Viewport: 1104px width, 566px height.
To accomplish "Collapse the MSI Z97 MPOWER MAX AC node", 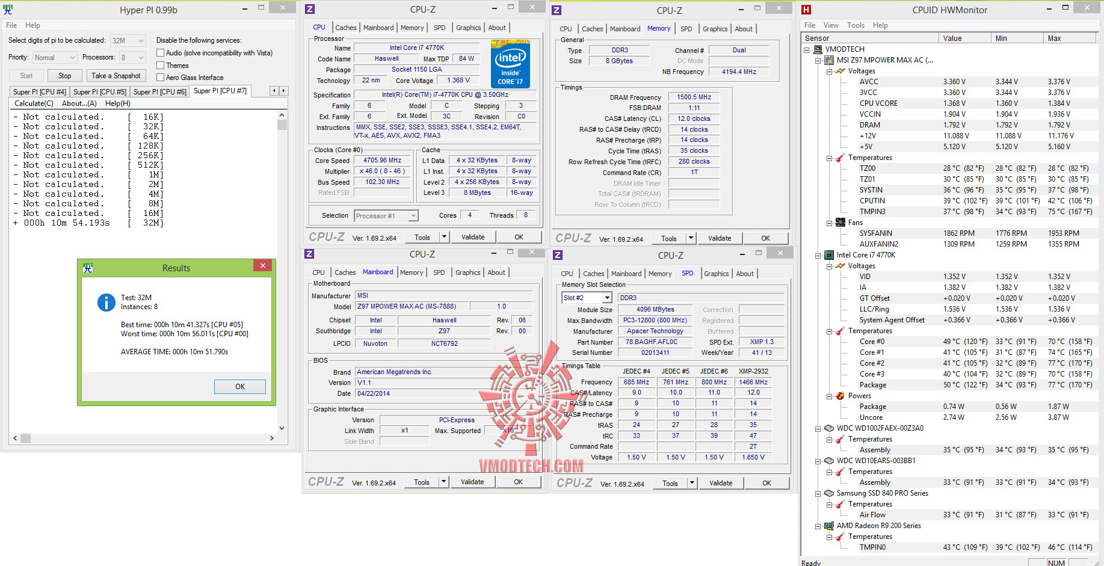I will (x=818, y=60).
